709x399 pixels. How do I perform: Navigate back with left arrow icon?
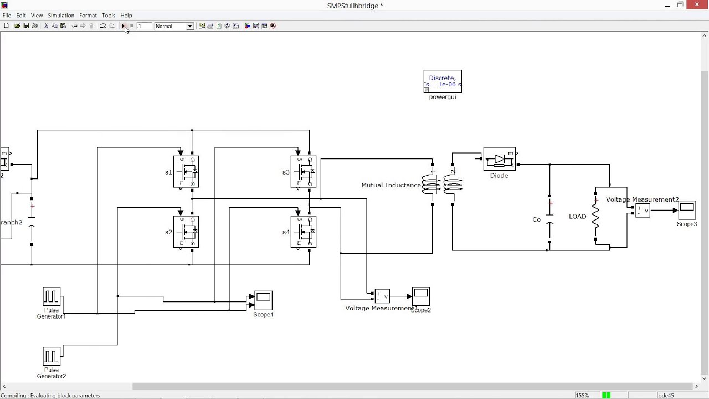point(74,26)
